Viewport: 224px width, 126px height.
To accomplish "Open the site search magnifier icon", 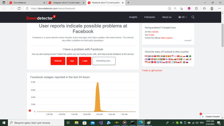I will 193,17.
